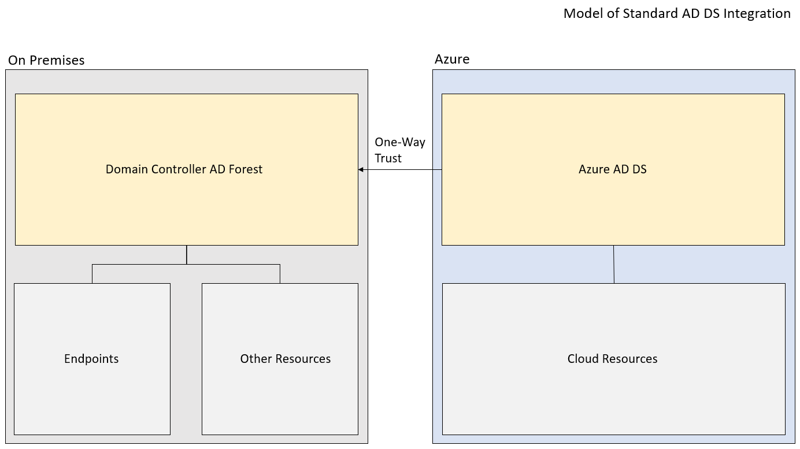Image resolution: width=800 pixels, height=449 pixels.
Task: Click the 'Endpoints' text label
Action: pyautogui.click(x=91, y=359)
